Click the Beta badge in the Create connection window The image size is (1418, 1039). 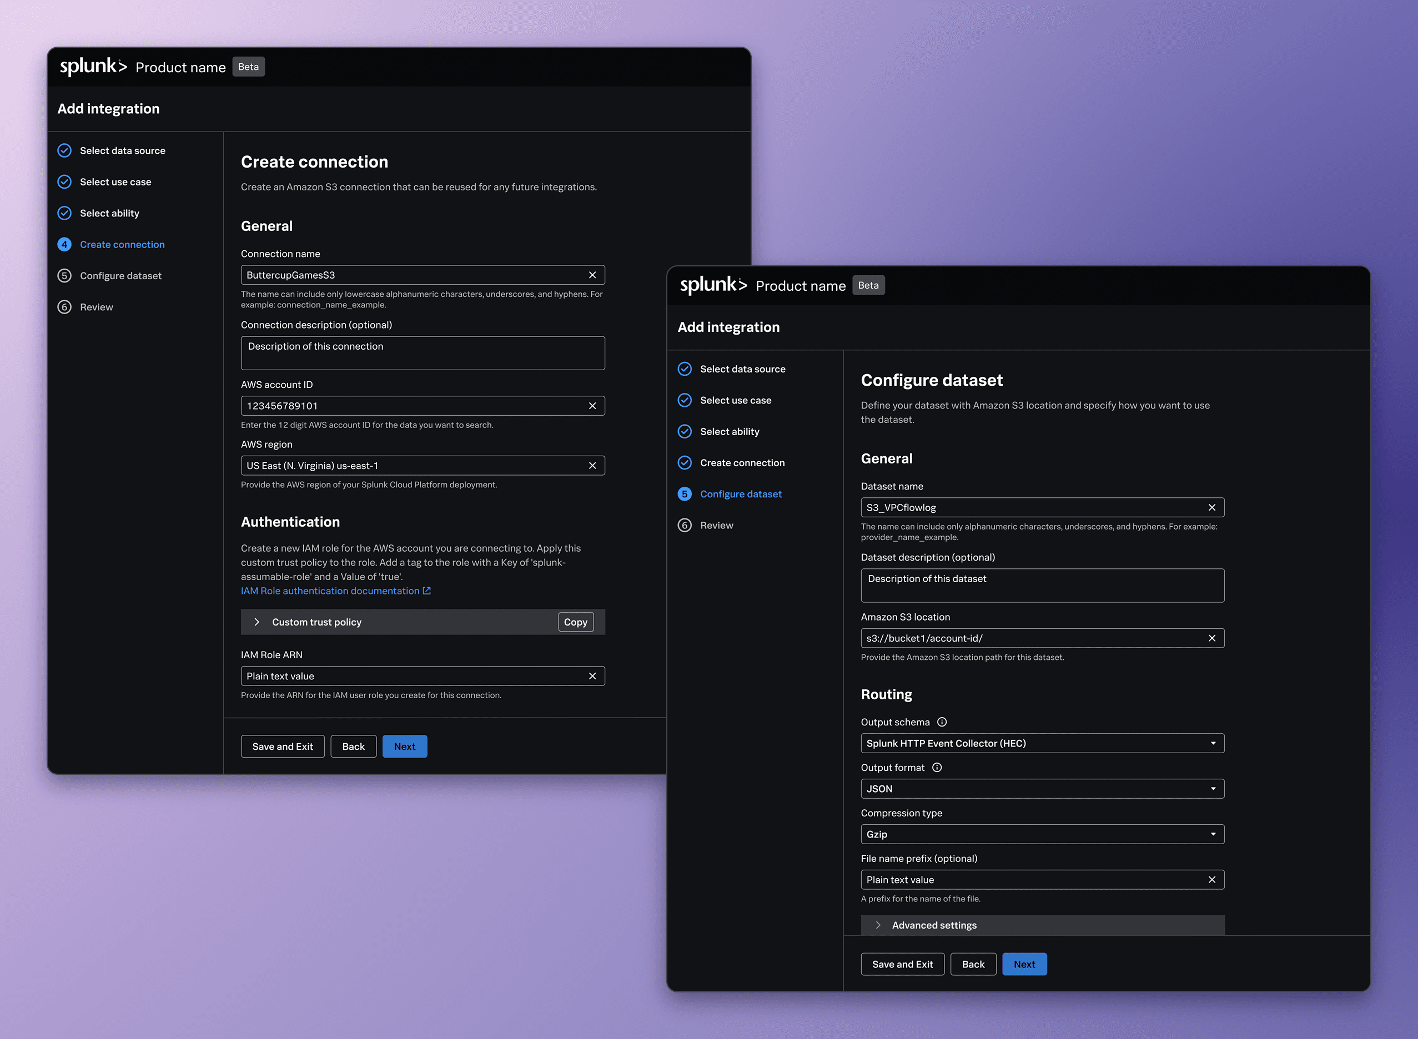[x=249, y=67]
